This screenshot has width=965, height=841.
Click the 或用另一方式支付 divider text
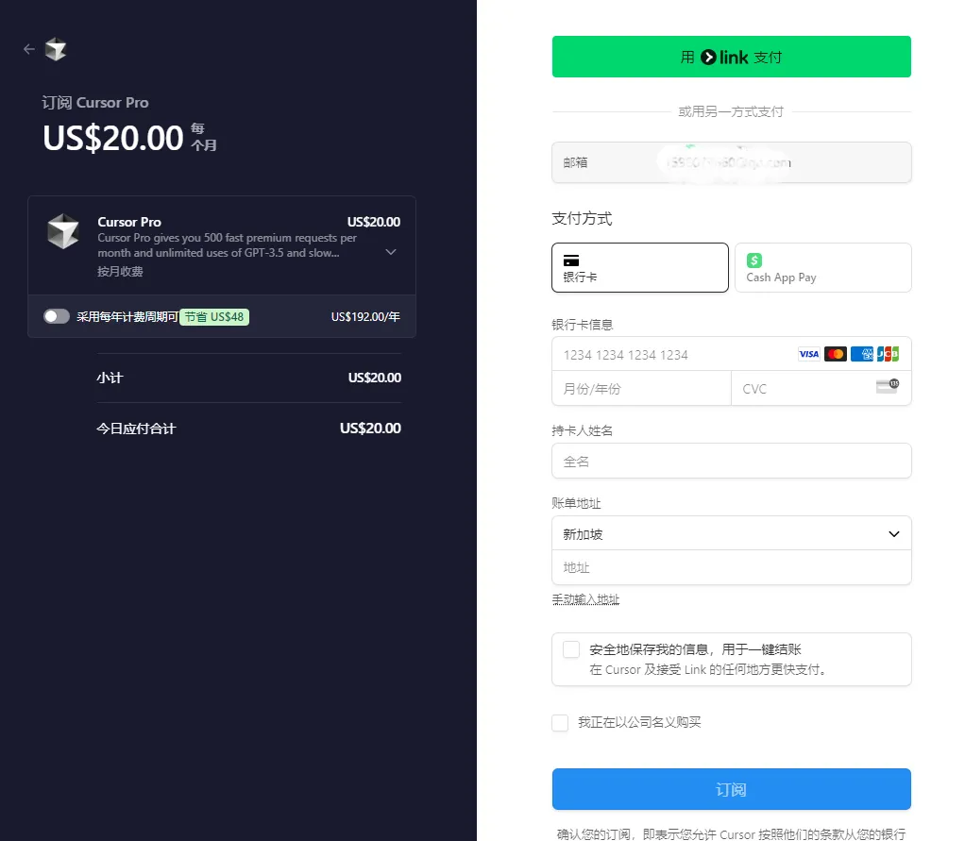[731, 112]
